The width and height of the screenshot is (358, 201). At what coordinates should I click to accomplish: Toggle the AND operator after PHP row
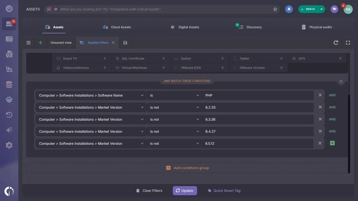(x=332, y=95)
